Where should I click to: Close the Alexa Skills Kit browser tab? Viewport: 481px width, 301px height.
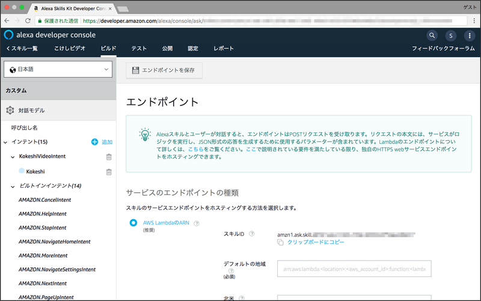(x=110, y=8)
